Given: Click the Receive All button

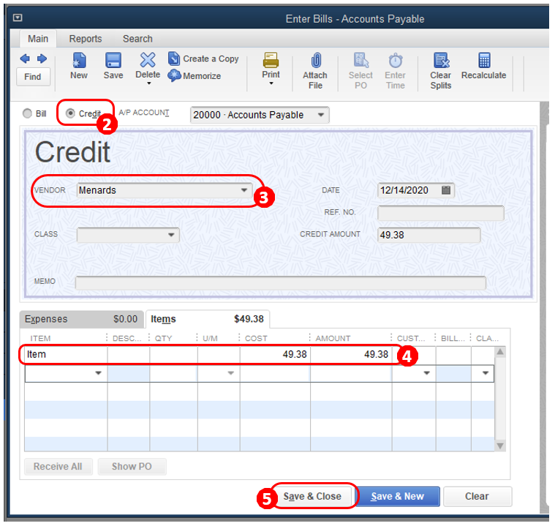Looking at the screenshot, I should click(x=58, y=466).
